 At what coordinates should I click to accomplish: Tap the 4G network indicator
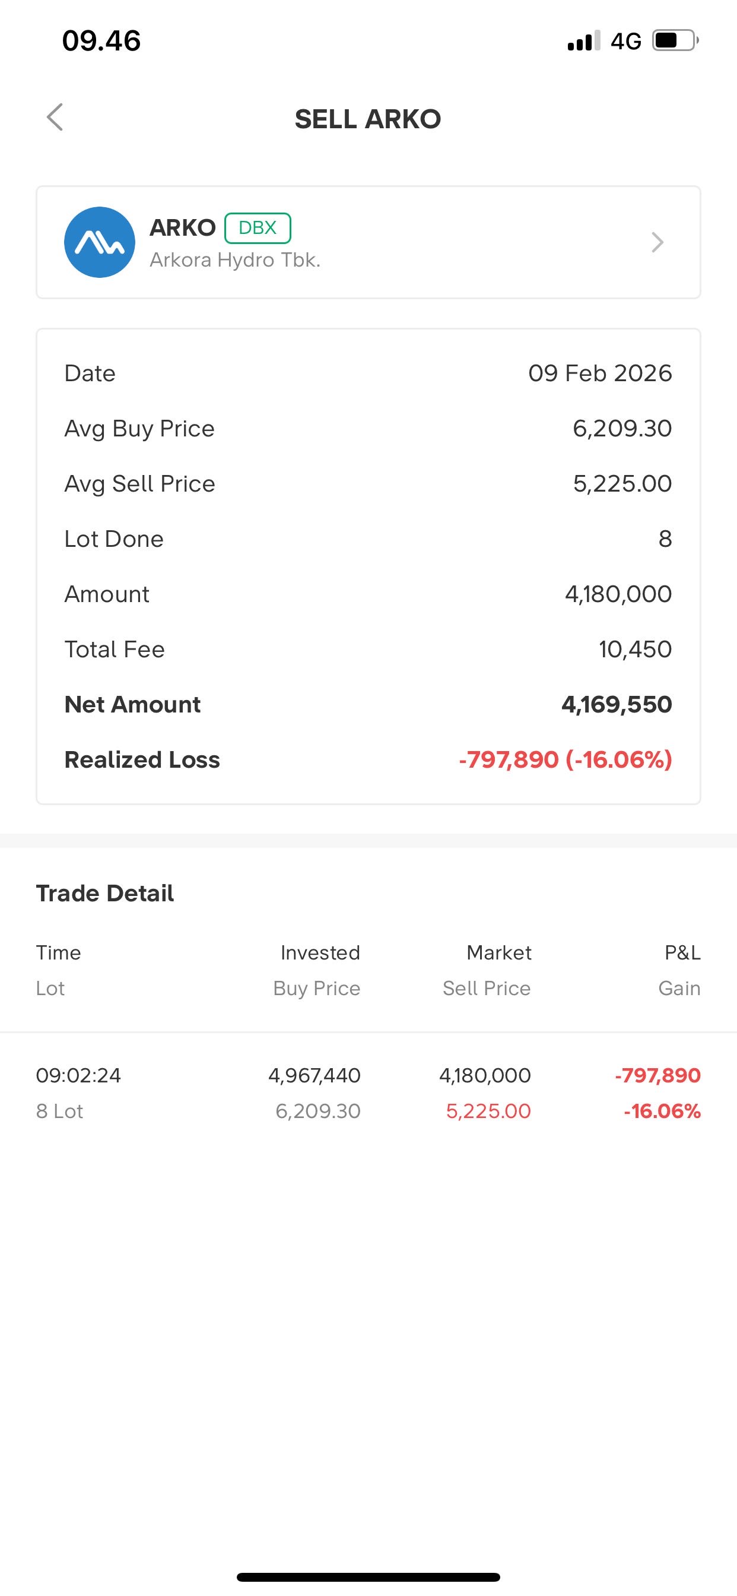click(x=625, y=42)
